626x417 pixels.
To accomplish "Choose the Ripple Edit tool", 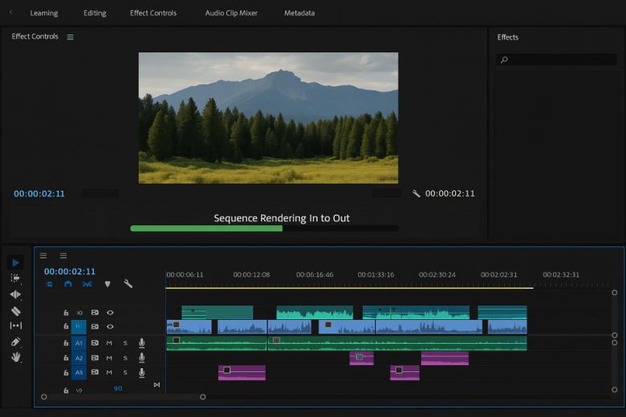I will click(x=15, y=294).
